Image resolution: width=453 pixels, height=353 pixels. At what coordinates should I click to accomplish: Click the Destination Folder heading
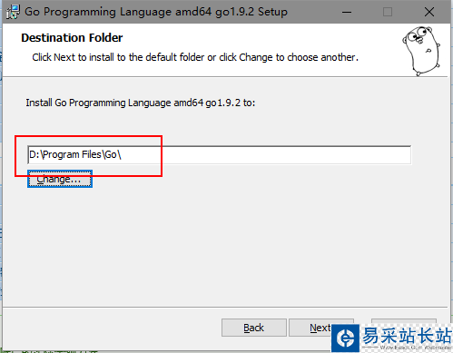tap(72, 38)
